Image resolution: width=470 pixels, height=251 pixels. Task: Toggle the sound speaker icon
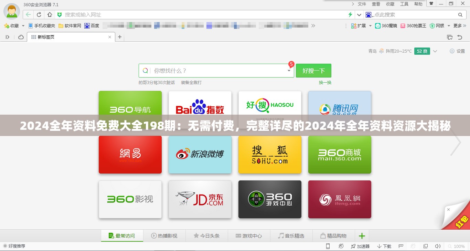click(x=438, y=246)
